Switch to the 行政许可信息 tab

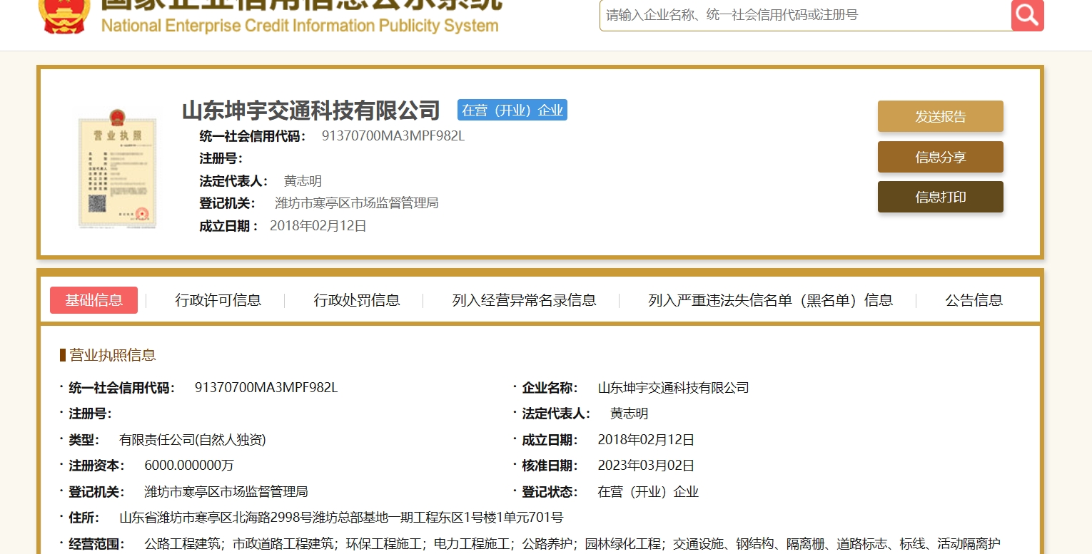point(218,300)
